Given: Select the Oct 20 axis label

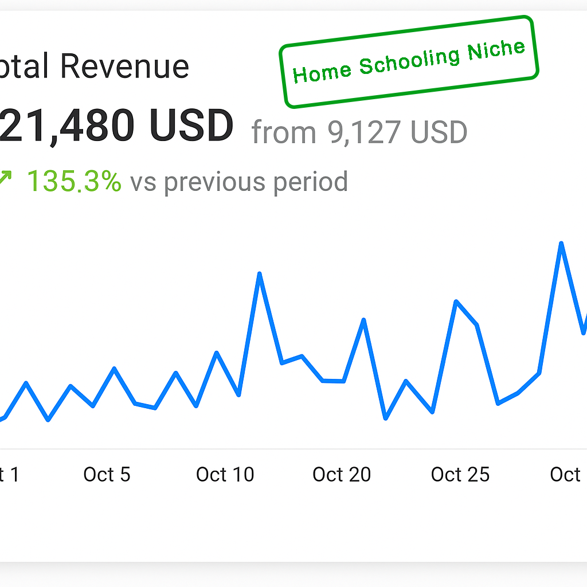Looking at the screenshot, I should pyautogui.click(x=342, y=475).
